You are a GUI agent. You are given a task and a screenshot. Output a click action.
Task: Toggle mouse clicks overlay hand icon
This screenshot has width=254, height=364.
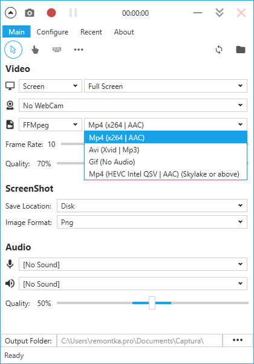coord(35,50)
